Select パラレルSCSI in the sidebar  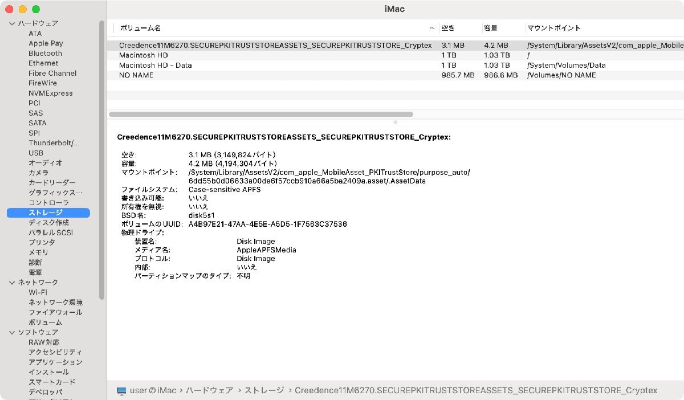pyautogui.click(x=51, y=232)
